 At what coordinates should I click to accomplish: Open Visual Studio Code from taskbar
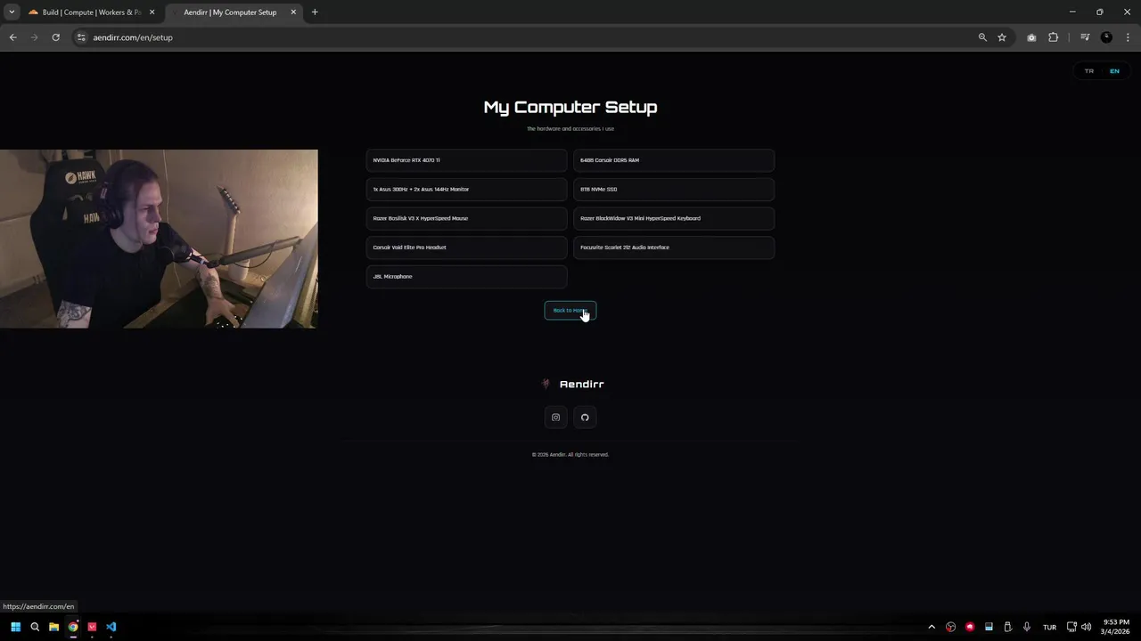tap(111, 627)
